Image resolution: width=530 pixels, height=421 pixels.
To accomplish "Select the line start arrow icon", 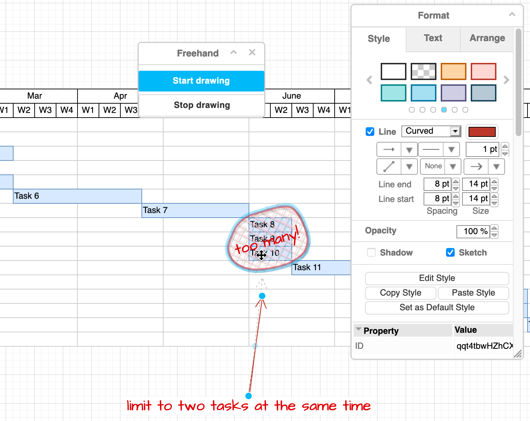I will tap(389, 149).
